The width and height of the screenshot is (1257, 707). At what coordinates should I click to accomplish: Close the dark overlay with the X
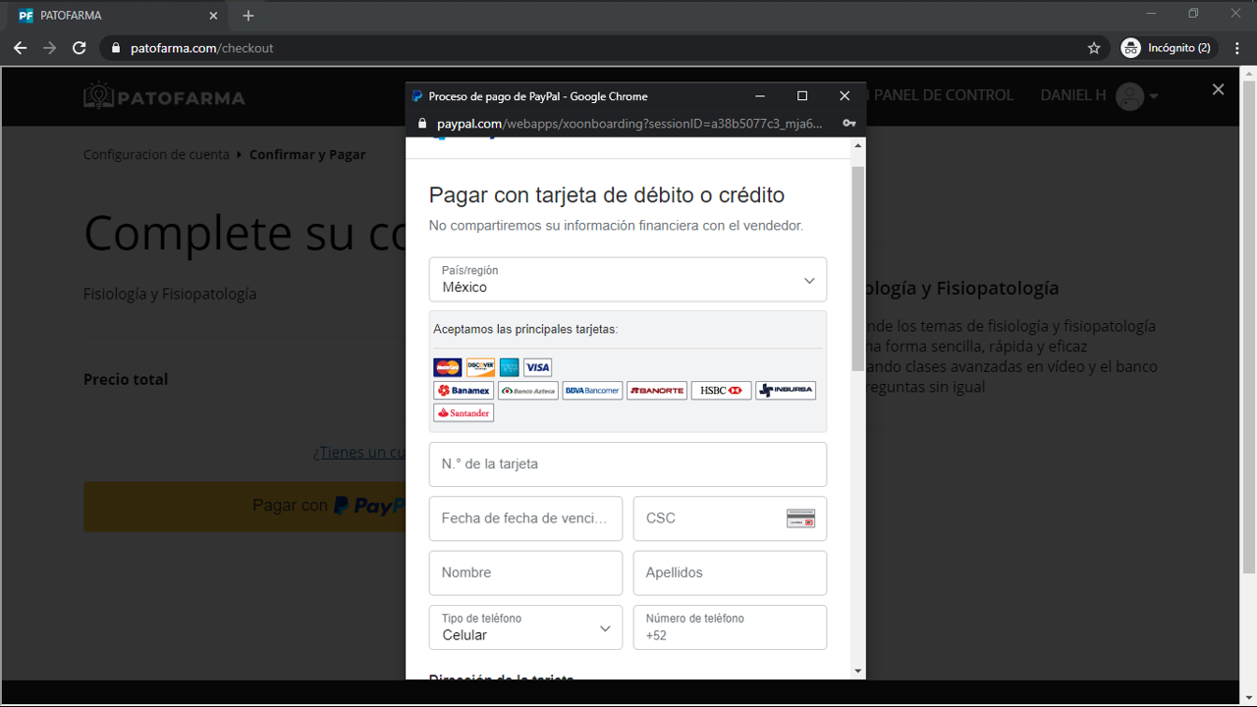coord(1218,89)
